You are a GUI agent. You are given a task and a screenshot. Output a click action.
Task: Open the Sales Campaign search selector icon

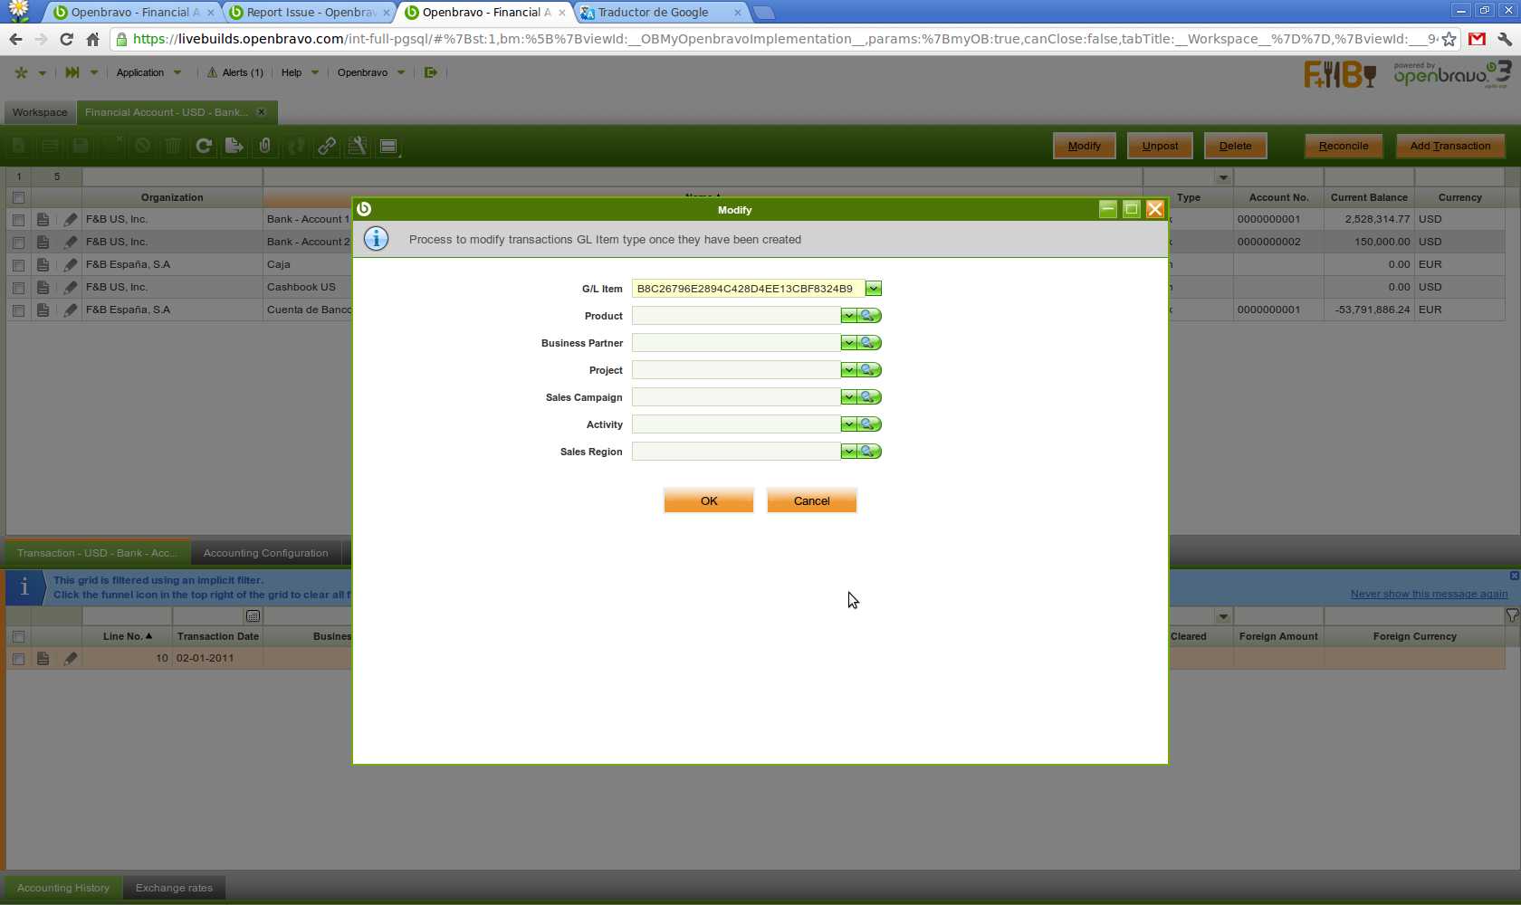869,397
